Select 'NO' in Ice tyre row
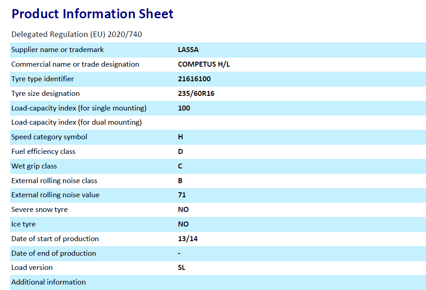This screenshot has width=426, height=290. point(184,225)
